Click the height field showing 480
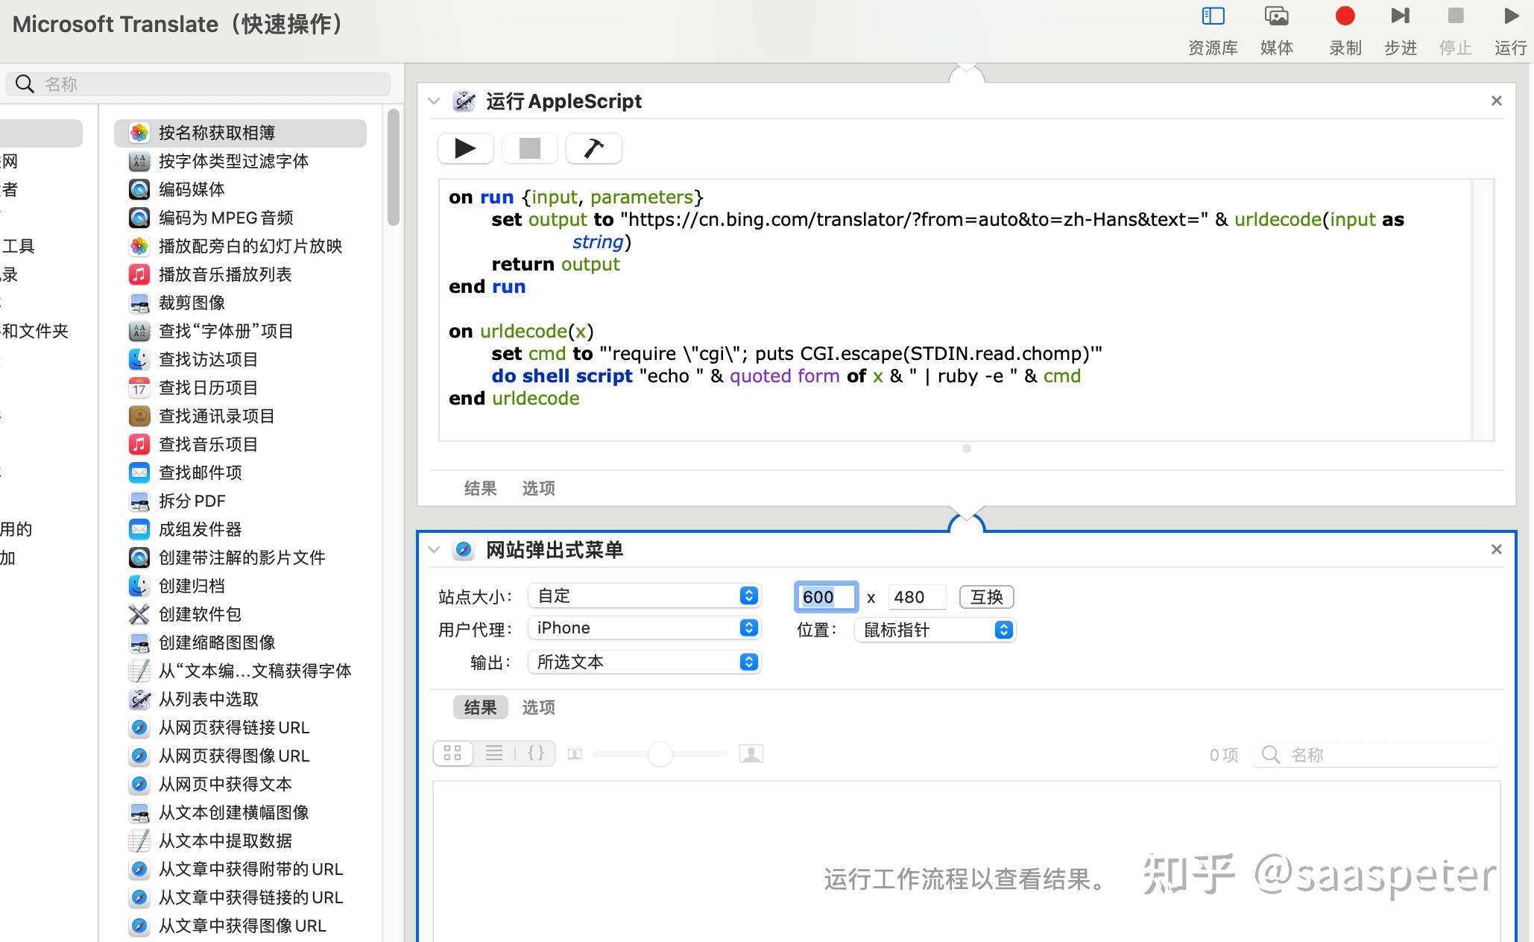 (x=917, y=597)
